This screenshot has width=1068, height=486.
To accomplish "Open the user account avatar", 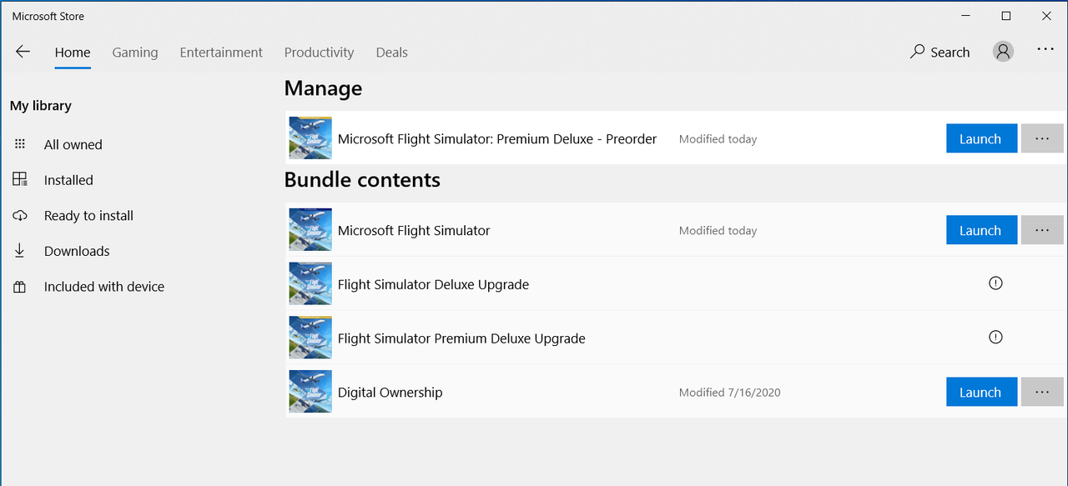I will click(x=1003, y=52).
